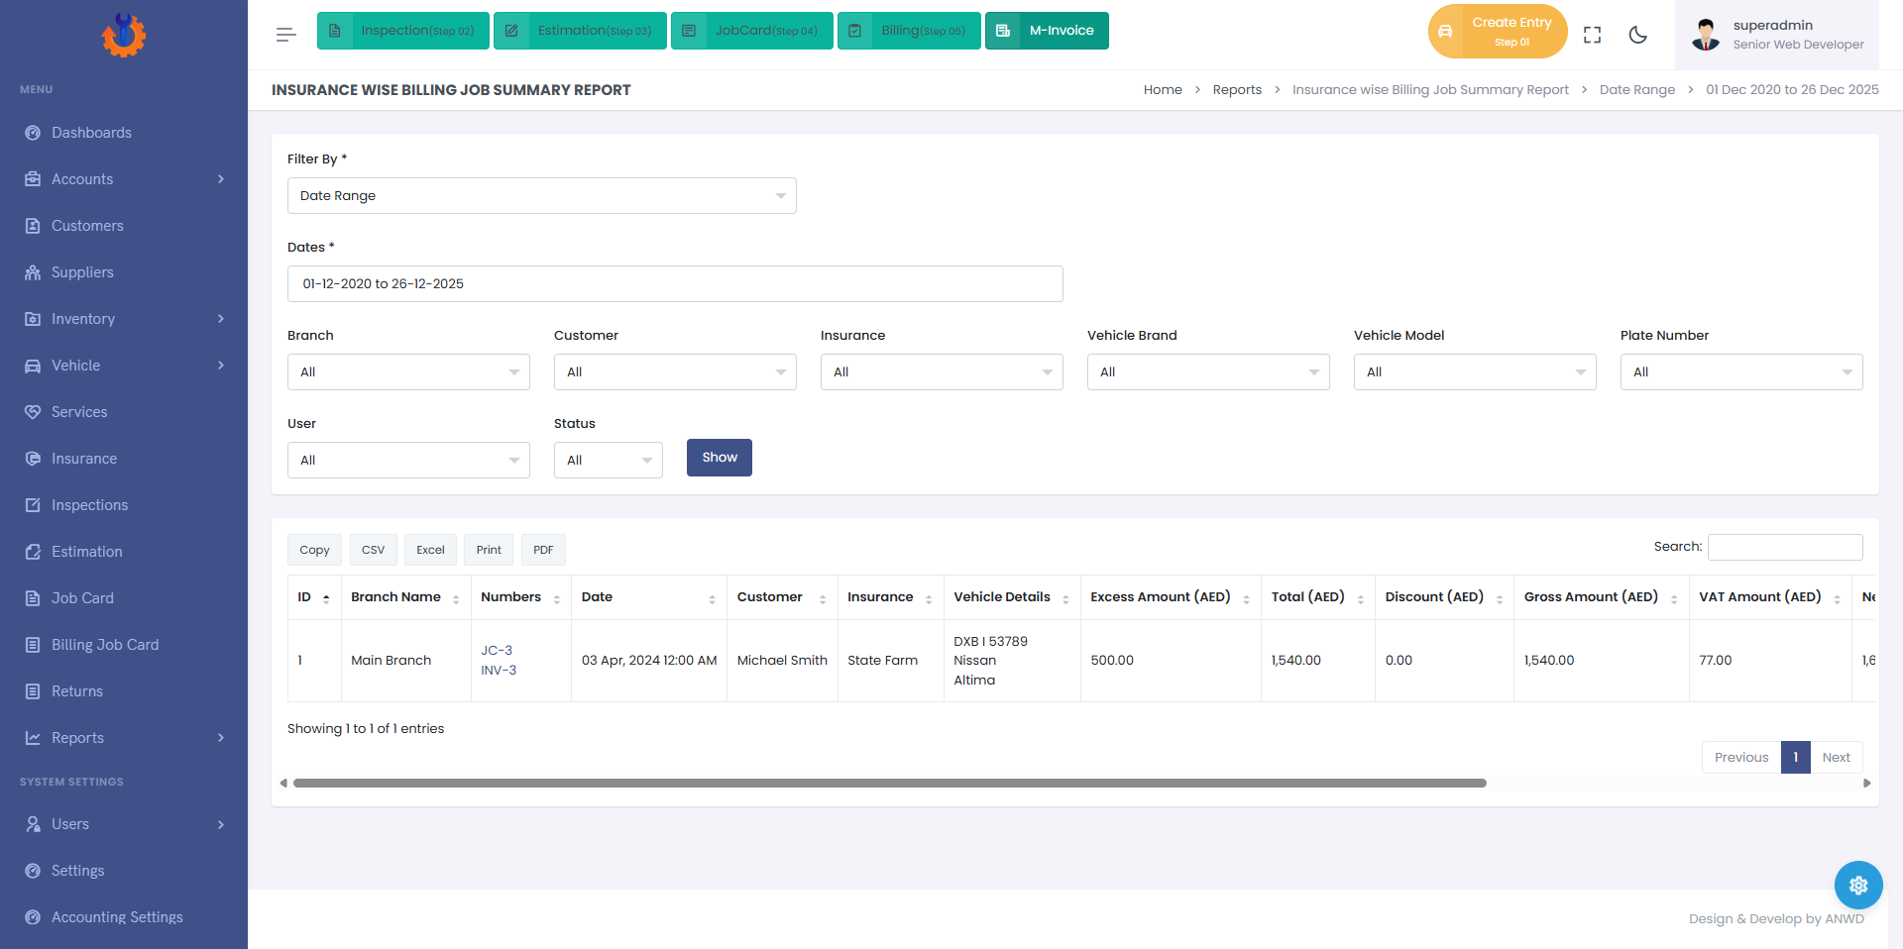Open floating settings gear button
Viewport: 1903px width, 949px height.
click(1858, 885)
